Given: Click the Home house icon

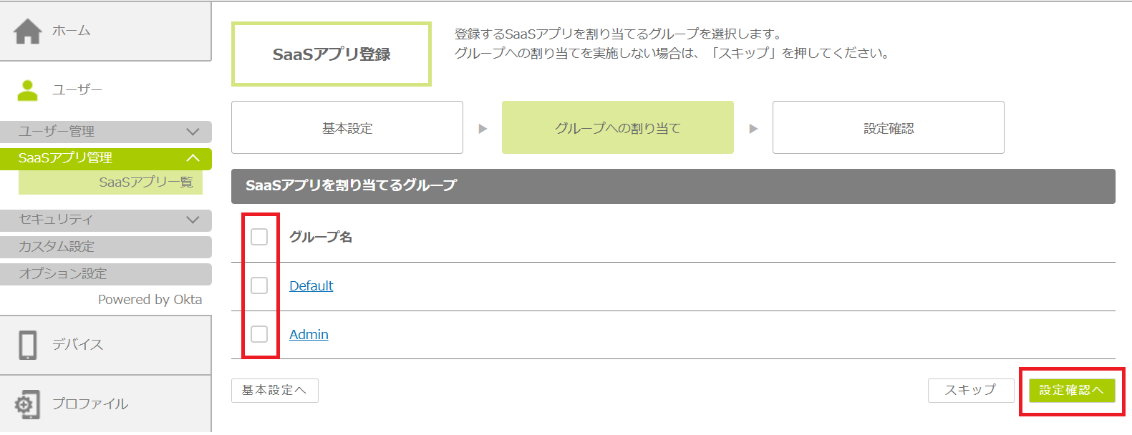Looking at the screenshot, I should pyautogui.click(x=28, y=31).
